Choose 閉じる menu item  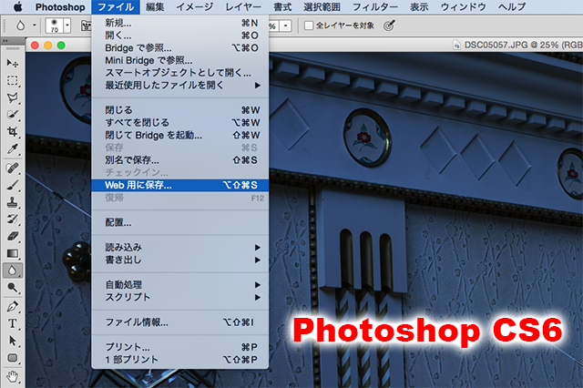tap(180, 110)
